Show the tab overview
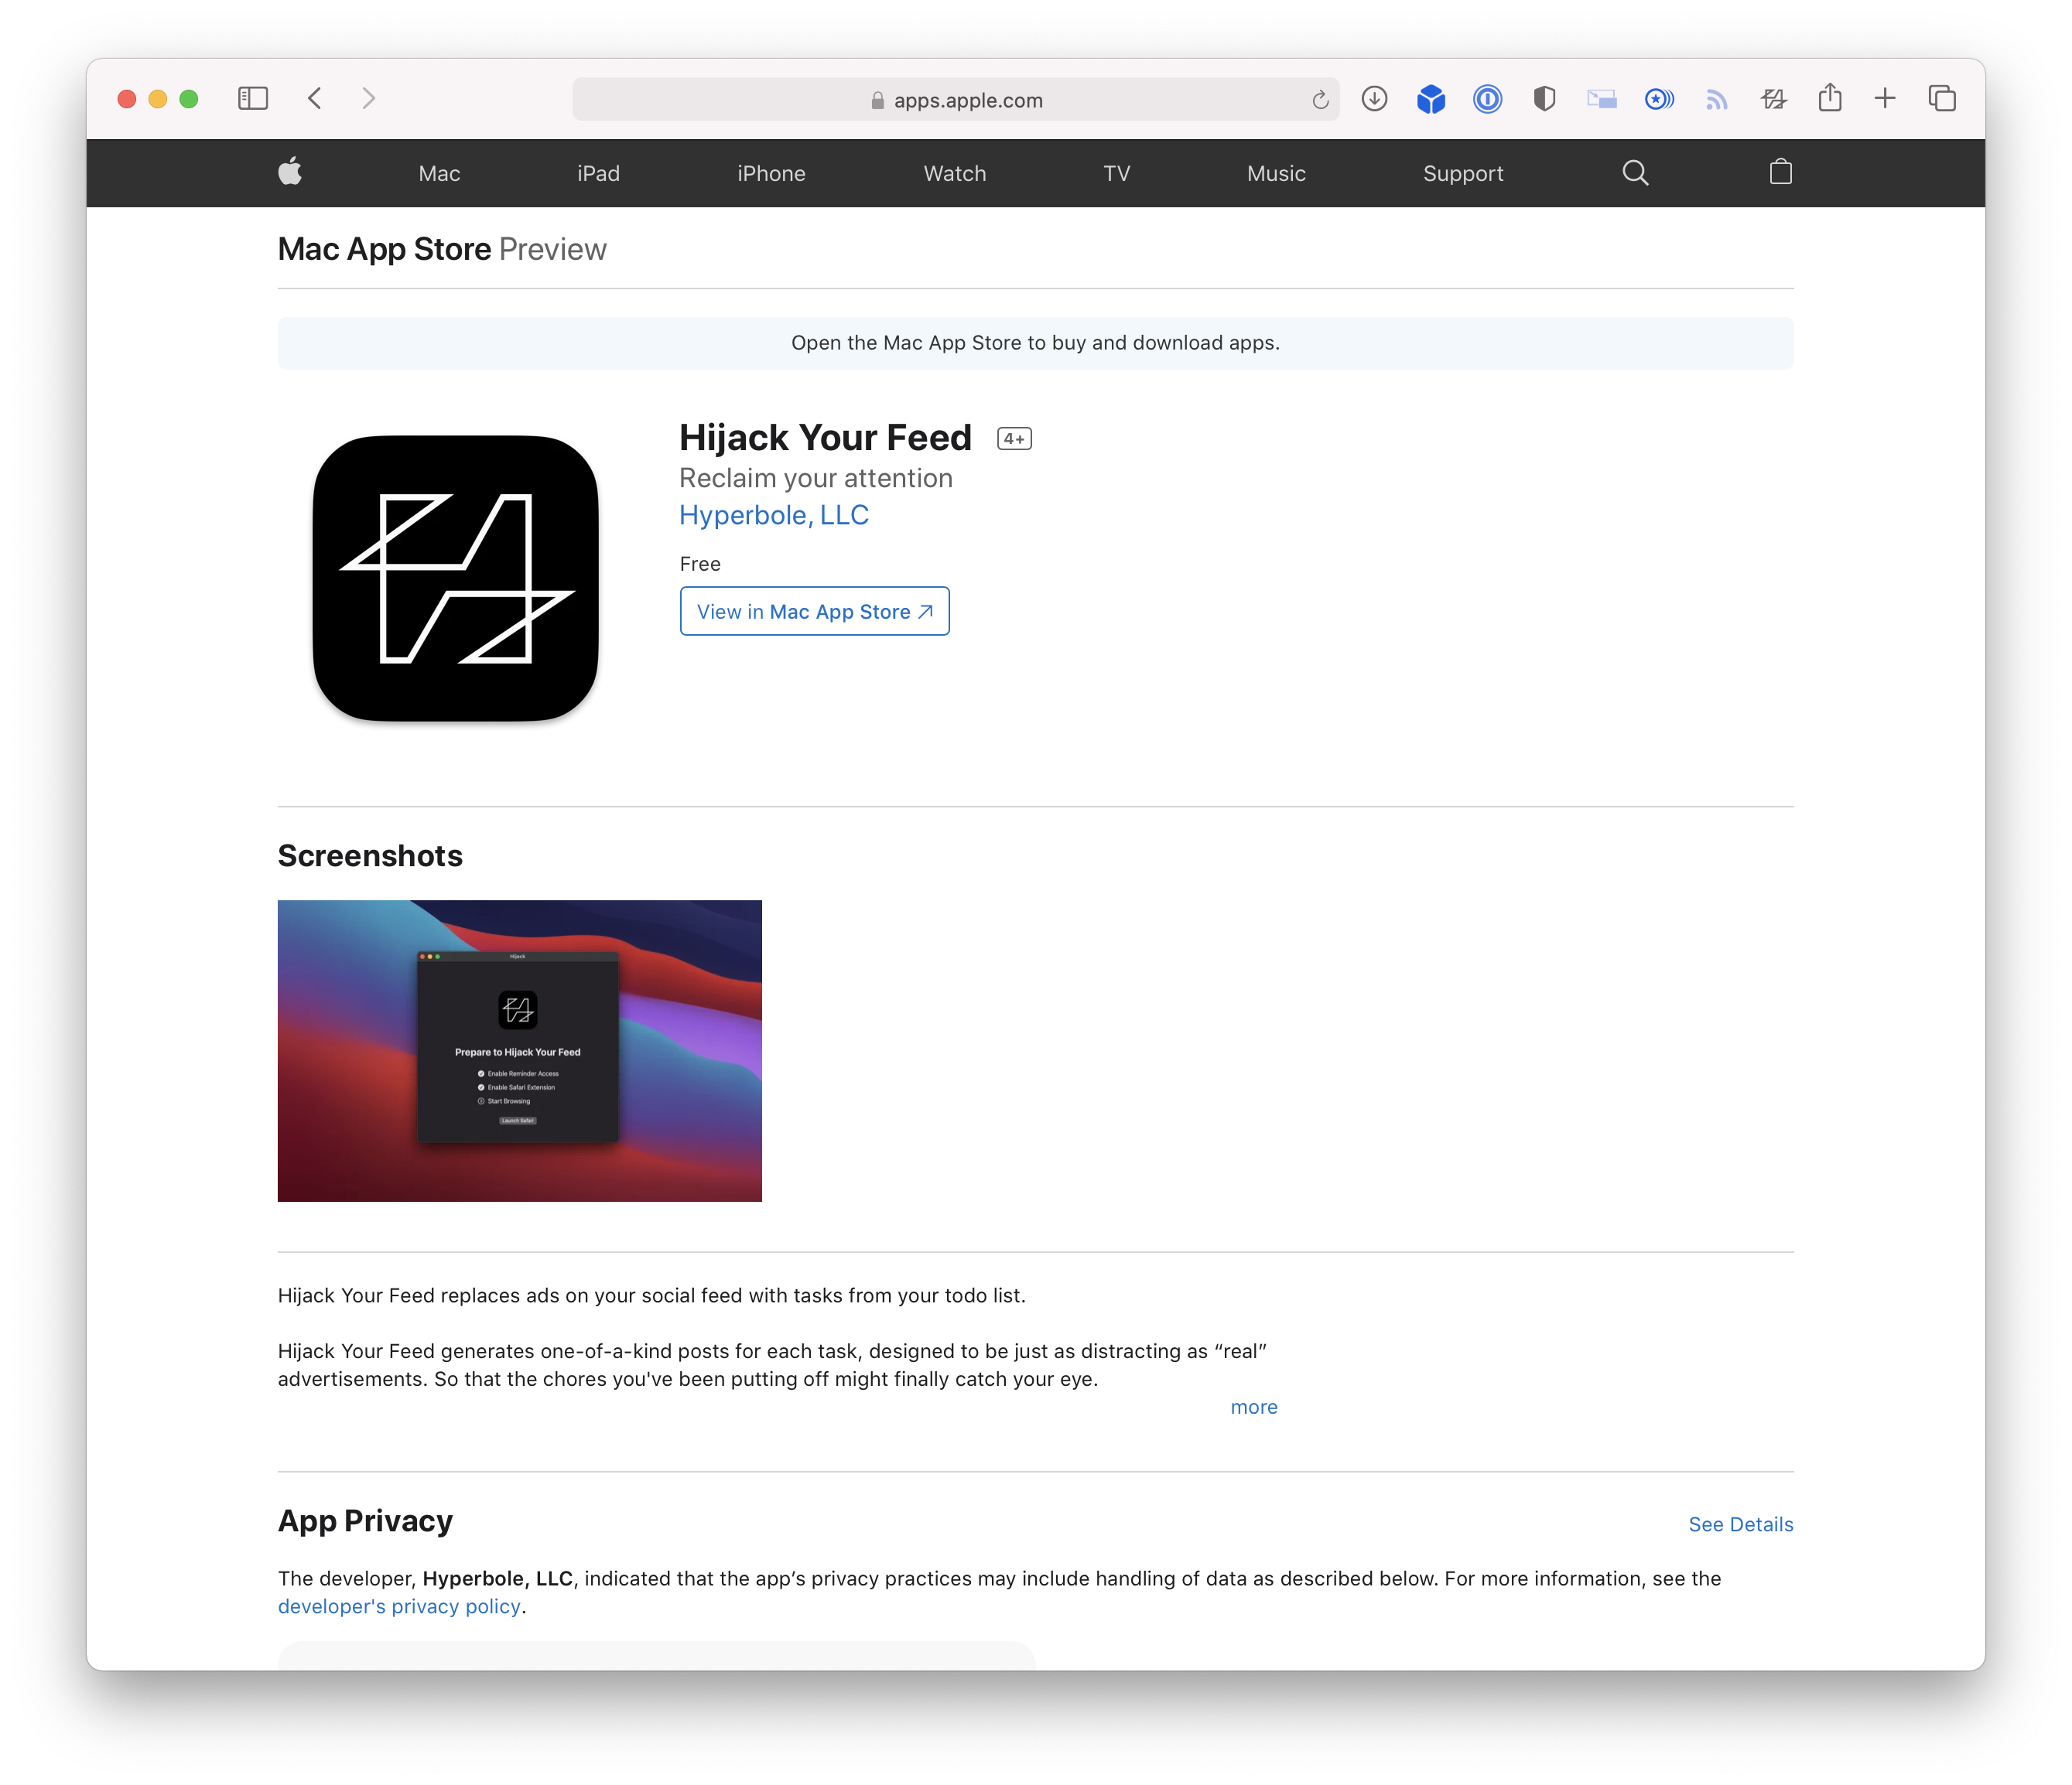The image size is (2072, 1785). (x=1942, y=98)
